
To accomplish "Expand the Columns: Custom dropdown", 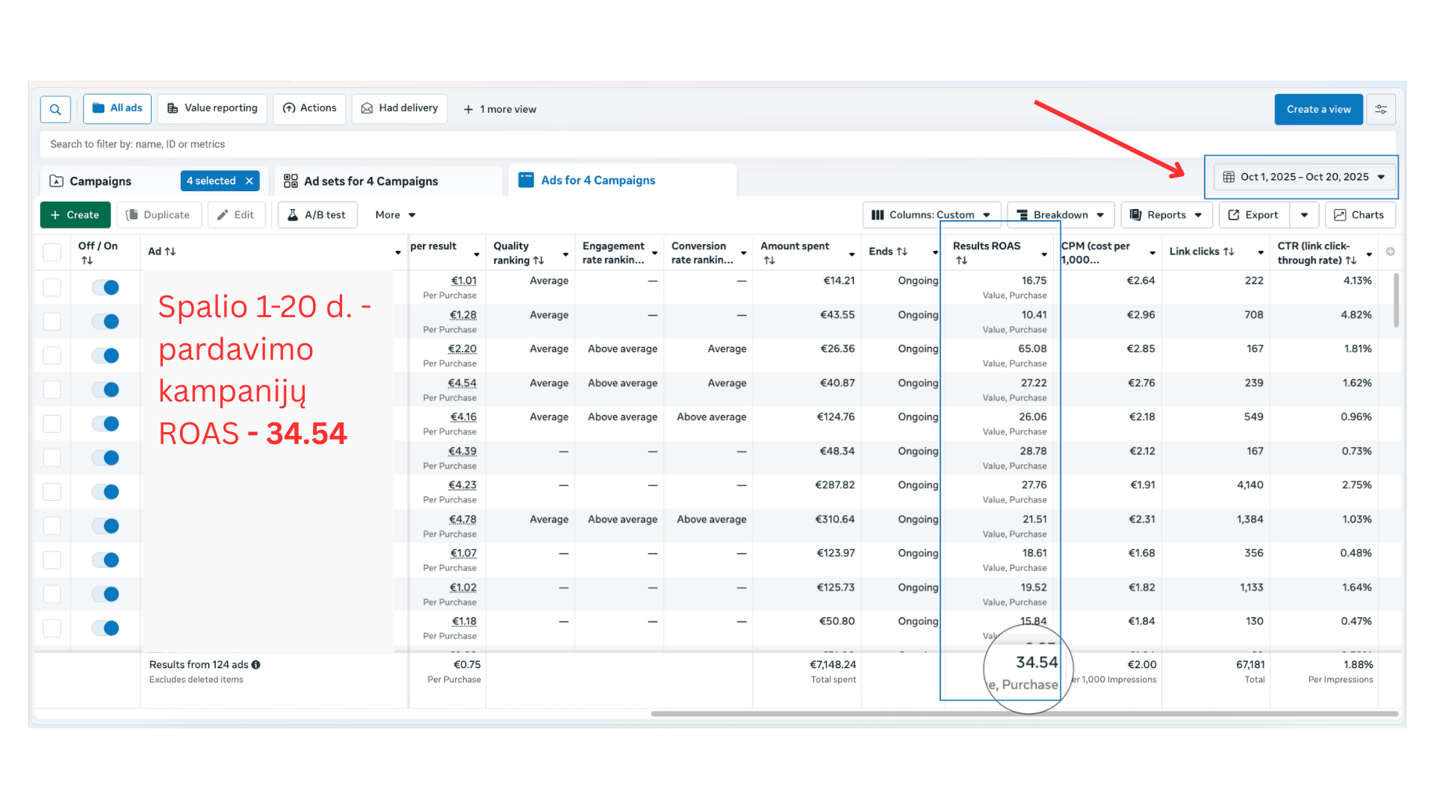I will (931, 215).
